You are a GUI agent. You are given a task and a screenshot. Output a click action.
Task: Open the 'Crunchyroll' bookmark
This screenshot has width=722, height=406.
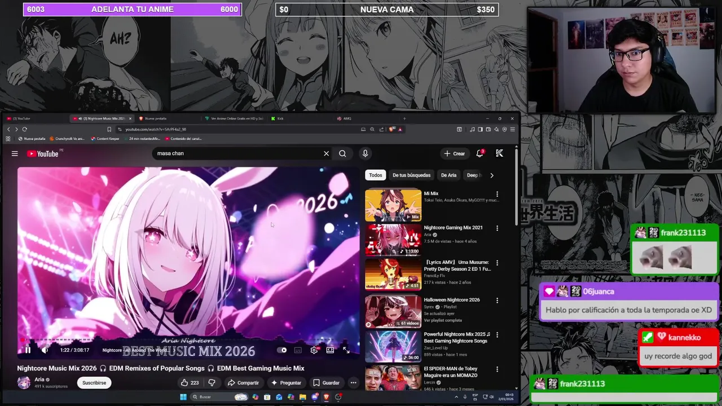click(67, 139)
